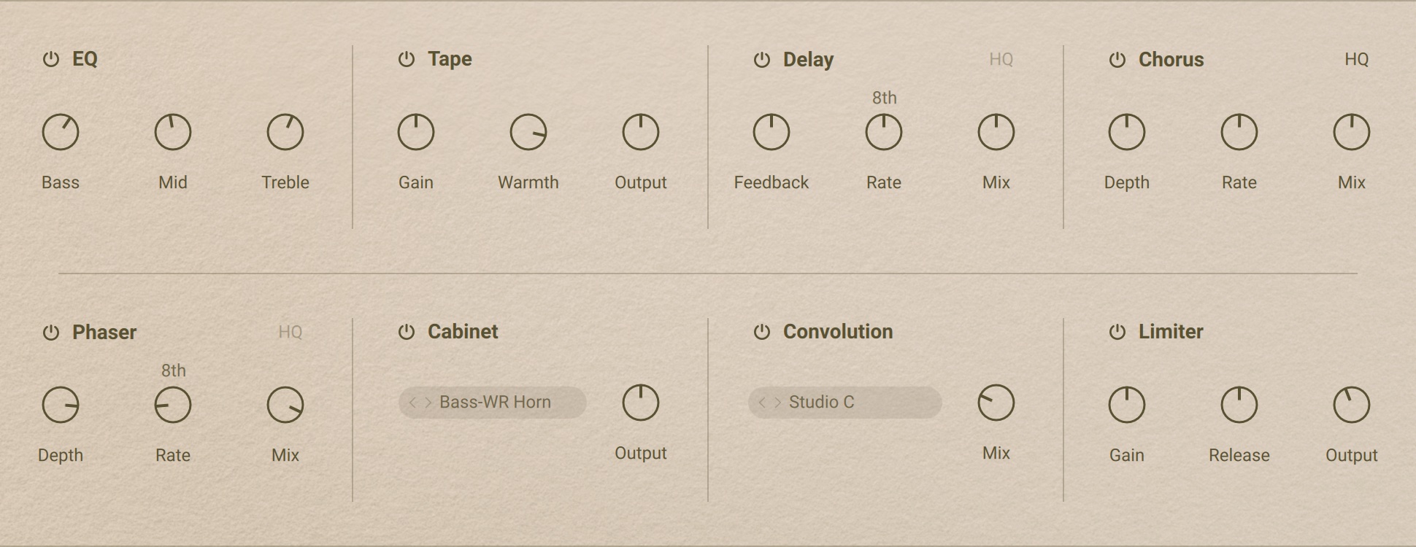Screen dimensions: 1416x547
Task: Toggle the Convolution power icon
Action: click(x=762, y=332)
